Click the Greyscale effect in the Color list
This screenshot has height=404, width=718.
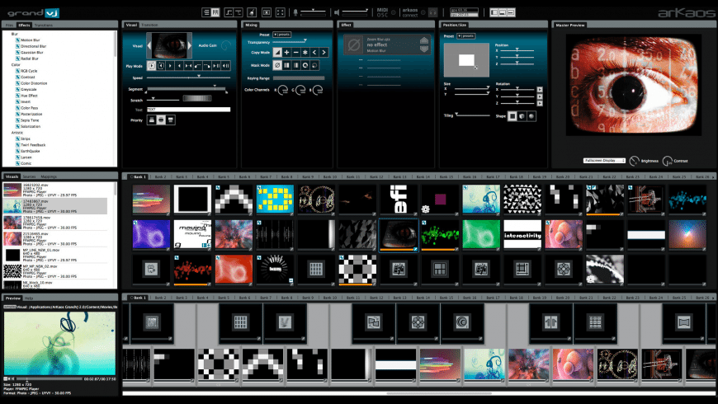coord(29,90)
